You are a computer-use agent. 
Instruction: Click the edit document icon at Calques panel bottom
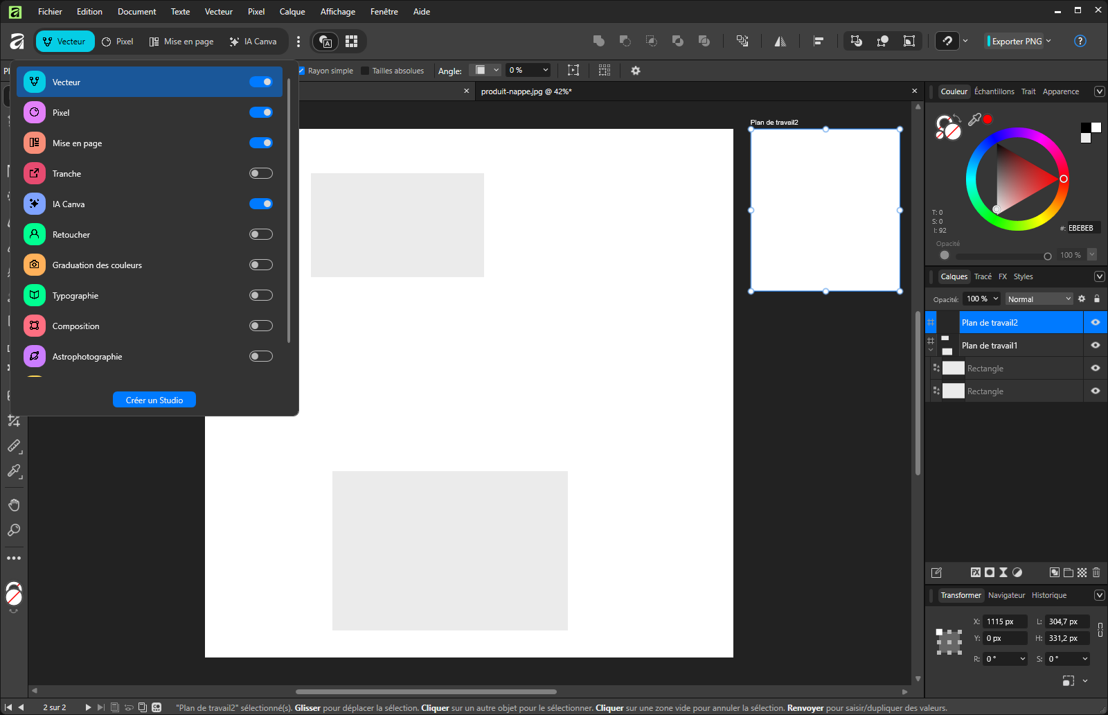(x=936, y=572)
